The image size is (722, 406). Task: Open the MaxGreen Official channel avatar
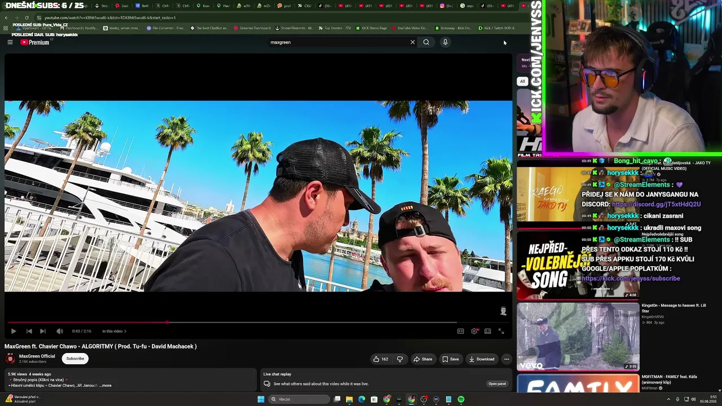click(x=10, y=358)
